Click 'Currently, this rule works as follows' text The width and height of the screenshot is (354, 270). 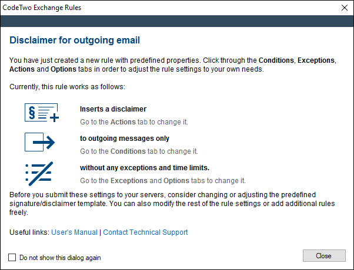pyautogui.click(x=67, y=87)
